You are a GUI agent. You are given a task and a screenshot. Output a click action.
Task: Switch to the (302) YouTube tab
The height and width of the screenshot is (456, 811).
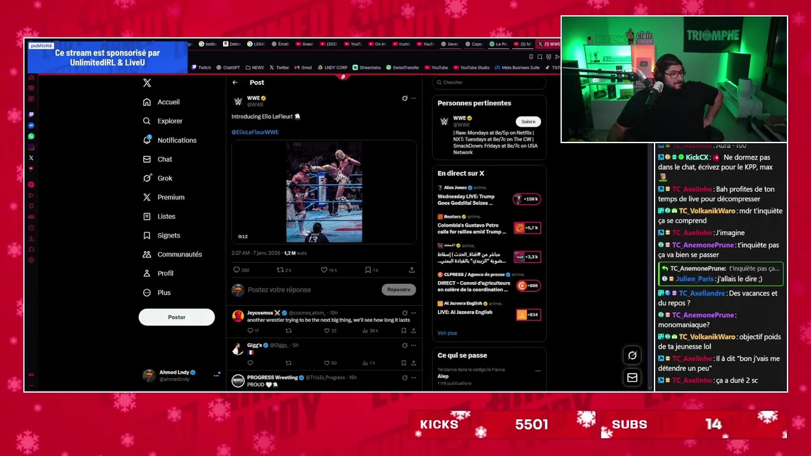coord(328,44)
